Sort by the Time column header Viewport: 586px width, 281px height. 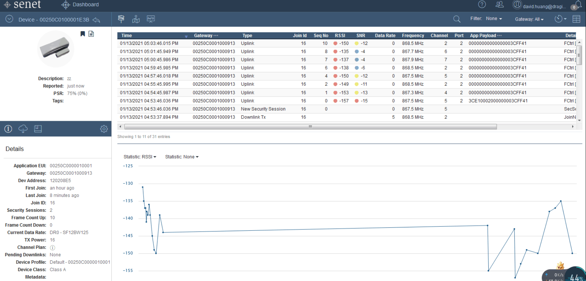click(x=127, y=35)
